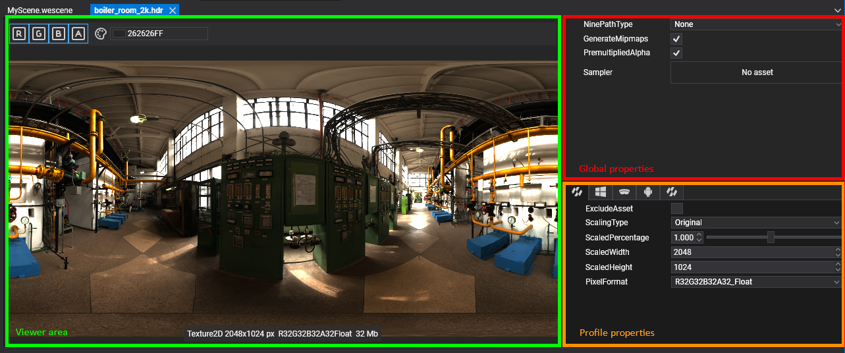Click the color palette icon

(x=101, y=34)
